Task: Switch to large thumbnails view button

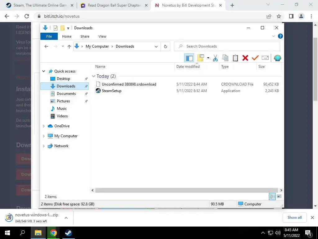Action: 279,196
